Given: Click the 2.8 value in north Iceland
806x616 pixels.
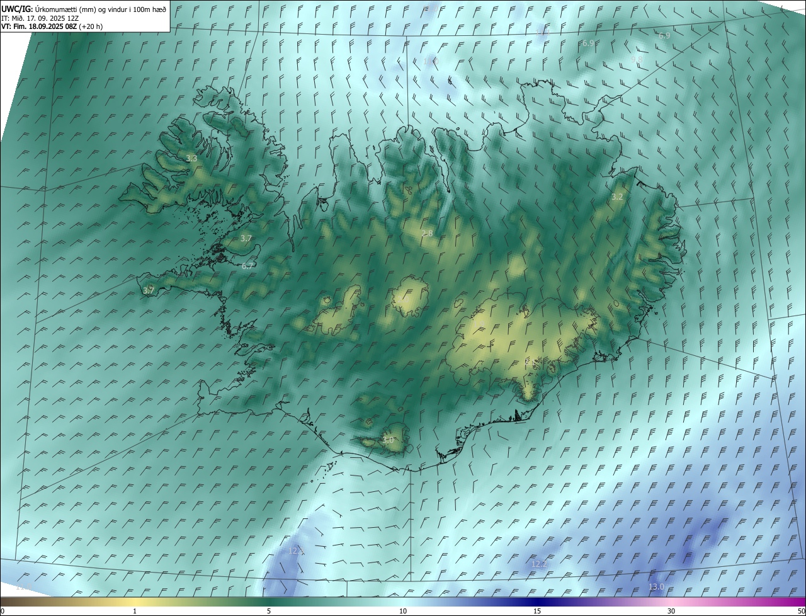Looking at the screenshot, I should 427,233.
